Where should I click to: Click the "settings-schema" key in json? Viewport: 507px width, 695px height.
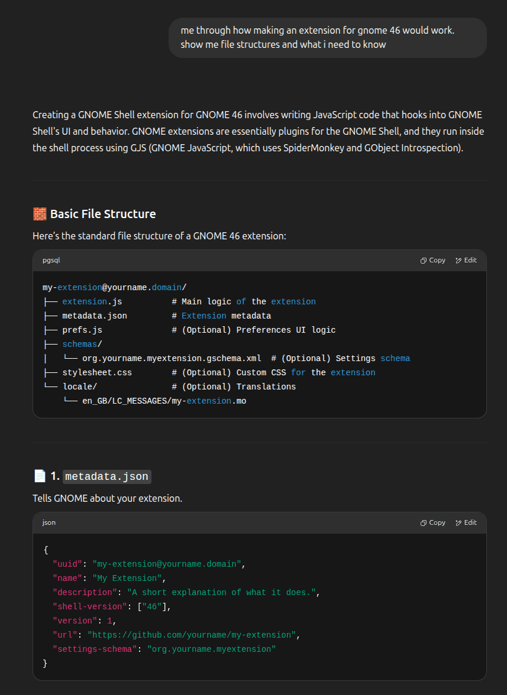coord(95,649)
